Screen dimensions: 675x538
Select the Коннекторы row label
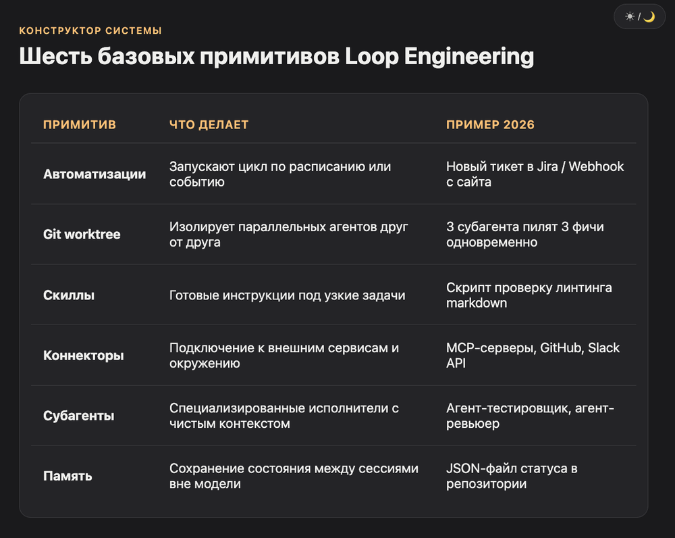[x=84, y=356]
